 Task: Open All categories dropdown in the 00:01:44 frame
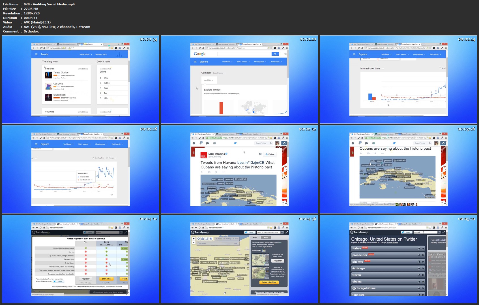(x=419, y=54)
